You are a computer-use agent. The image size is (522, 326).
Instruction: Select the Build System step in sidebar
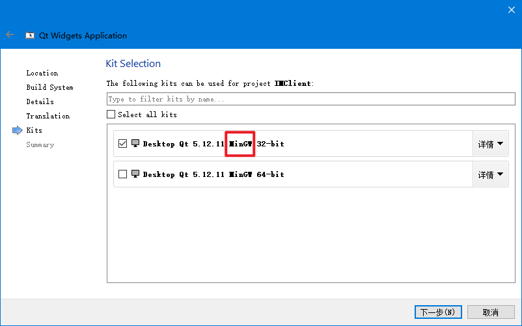[x=50, y=87]
